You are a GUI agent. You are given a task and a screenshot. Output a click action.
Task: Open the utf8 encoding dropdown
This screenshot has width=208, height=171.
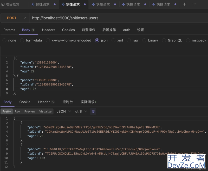point(81,111)
